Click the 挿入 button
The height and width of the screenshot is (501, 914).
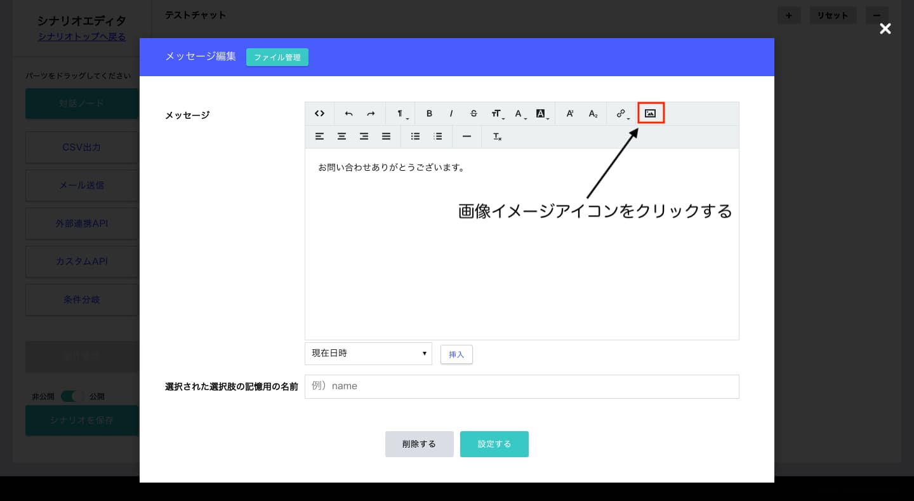[x=456, y=354]
